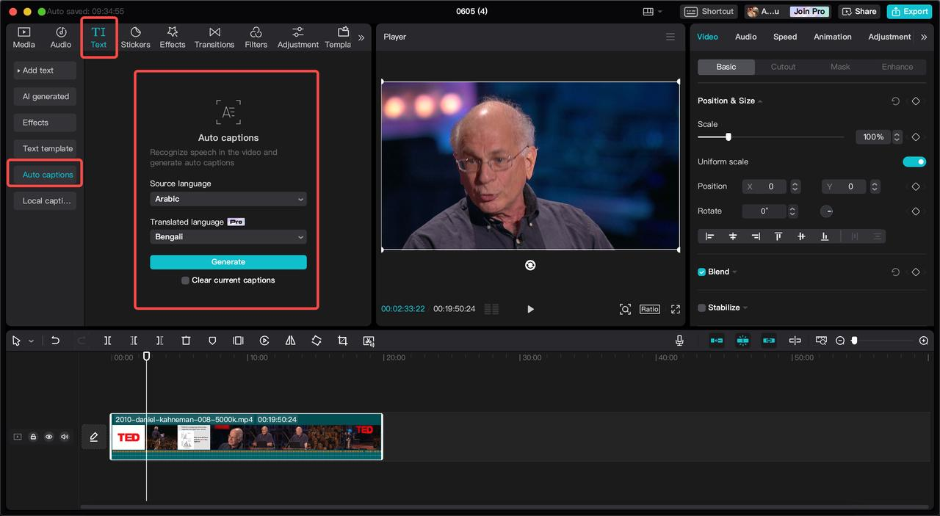Open the Shortcut keyboard panel

click(x=709, y=11)
